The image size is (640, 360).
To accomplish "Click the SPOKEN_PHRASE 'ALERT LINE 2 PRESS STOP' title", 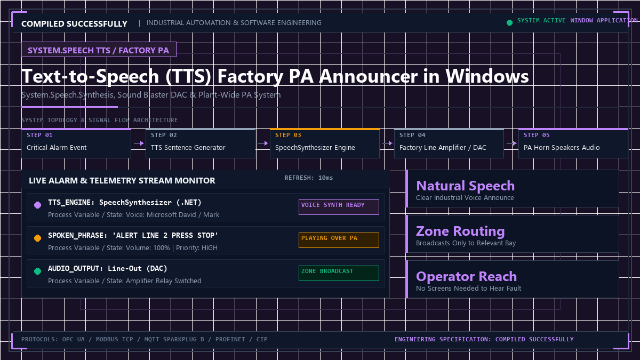I will click(x=133, y=236).
